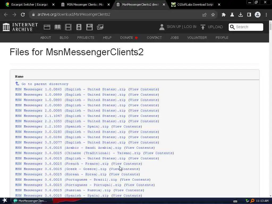This screenshot has height=204, width=272.
Task: Reload the current page
Action: (23, 15)
